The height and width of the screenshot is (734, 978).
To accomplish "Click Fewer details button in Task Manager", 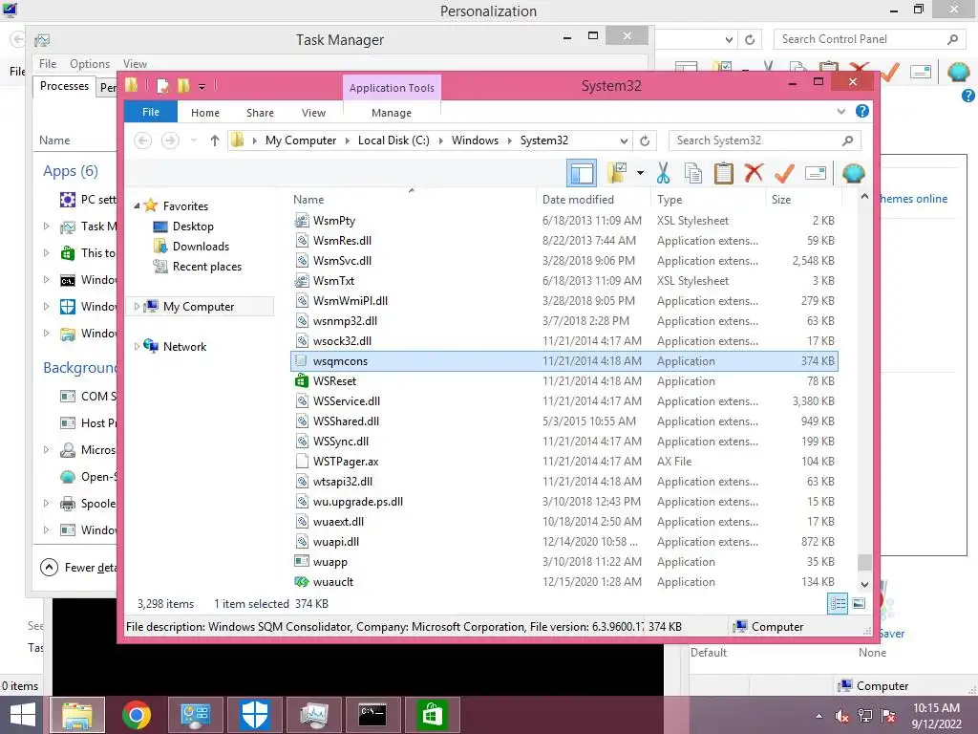I will (x=79, y=568).
